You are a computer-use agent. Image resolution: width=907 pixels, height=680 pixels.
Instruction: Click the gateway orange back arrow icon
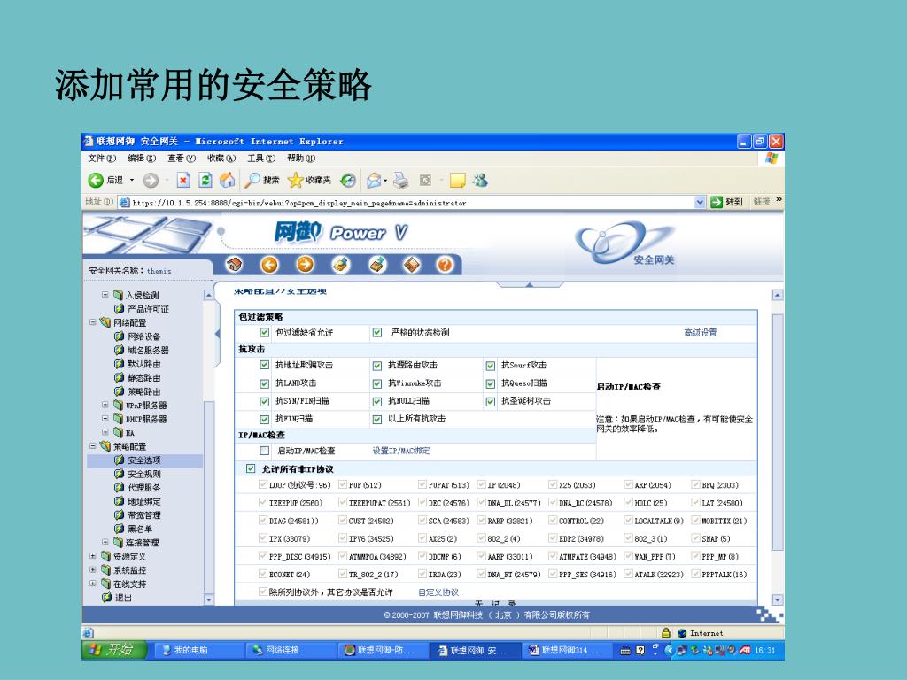(269, 265)
